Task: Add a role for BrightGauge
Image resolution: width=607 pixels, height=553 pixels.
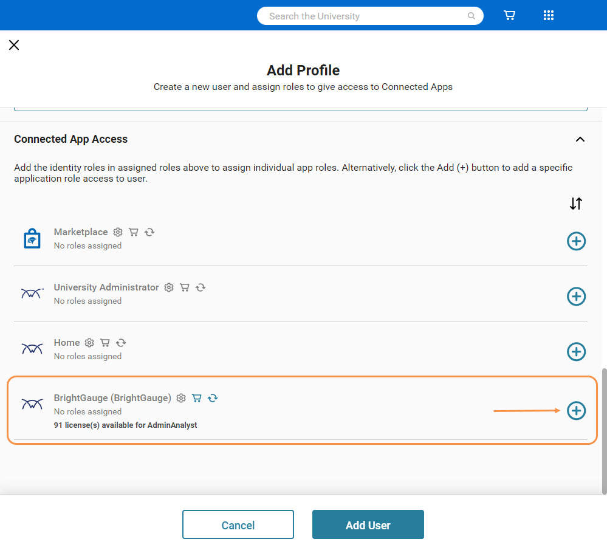Action: pos(576,411)
